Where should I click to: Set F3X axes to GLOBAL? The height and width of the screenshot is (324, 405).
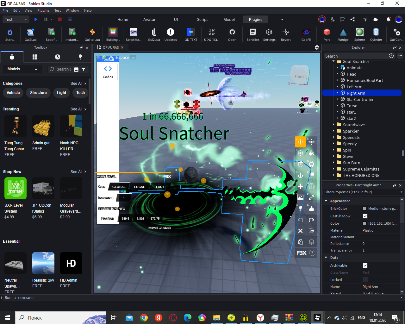(119, 187)
